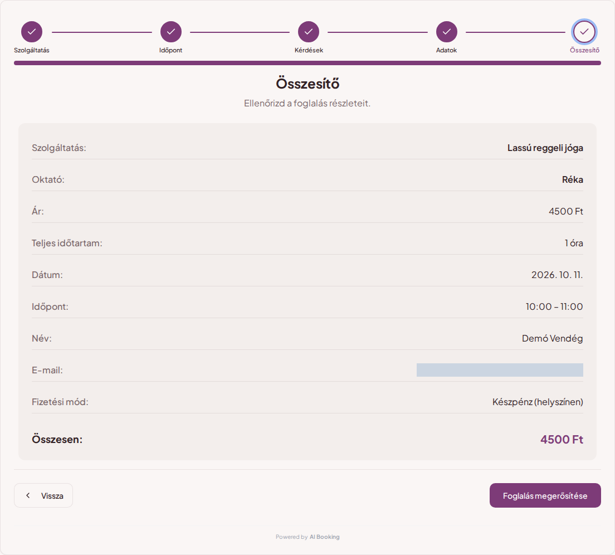
Task: Click the 'Név:' row label
Action: tap(42, 338)
